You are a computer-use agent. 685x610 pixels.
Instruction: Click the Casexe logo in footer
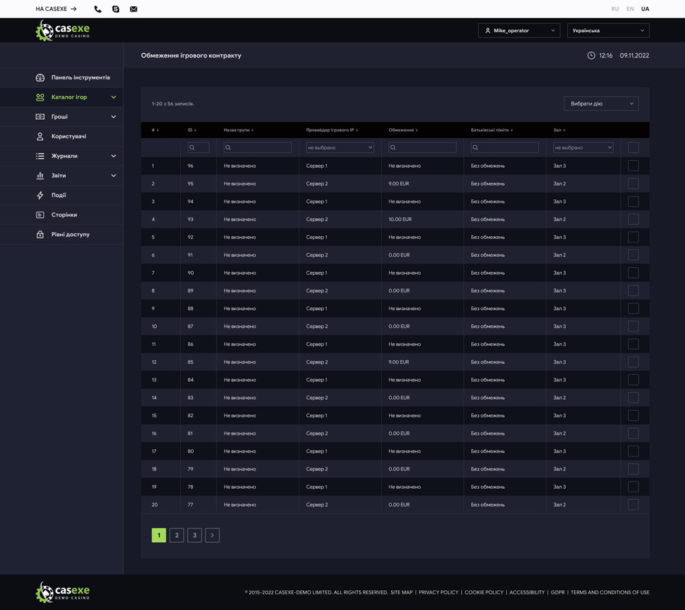(62, 592)
